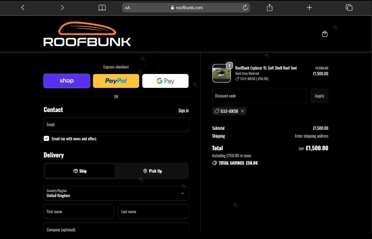Pay with PayPal express checkout
This screenshot has height=239, width=372.
tap(116, 81)
